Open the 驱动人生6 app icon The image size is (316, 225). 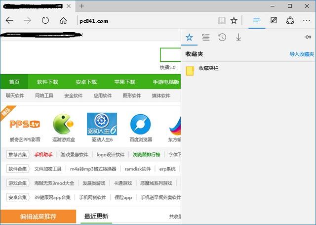[x=102, y=124]
